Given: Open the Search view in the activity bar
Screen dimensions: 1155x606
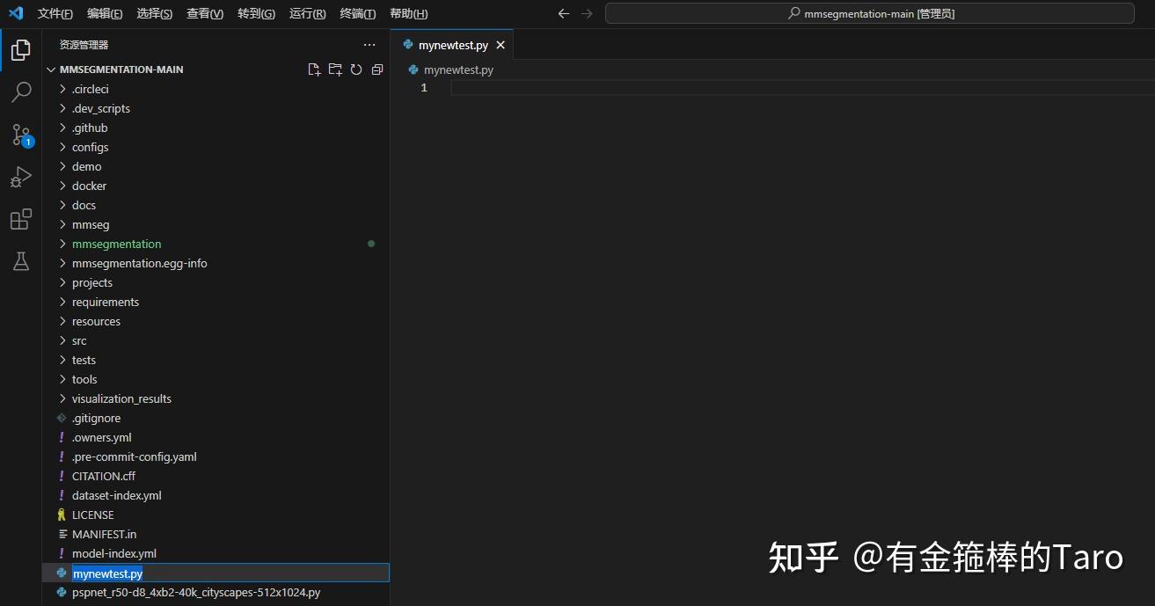Looking at the screenshot, I should point(21,92).
